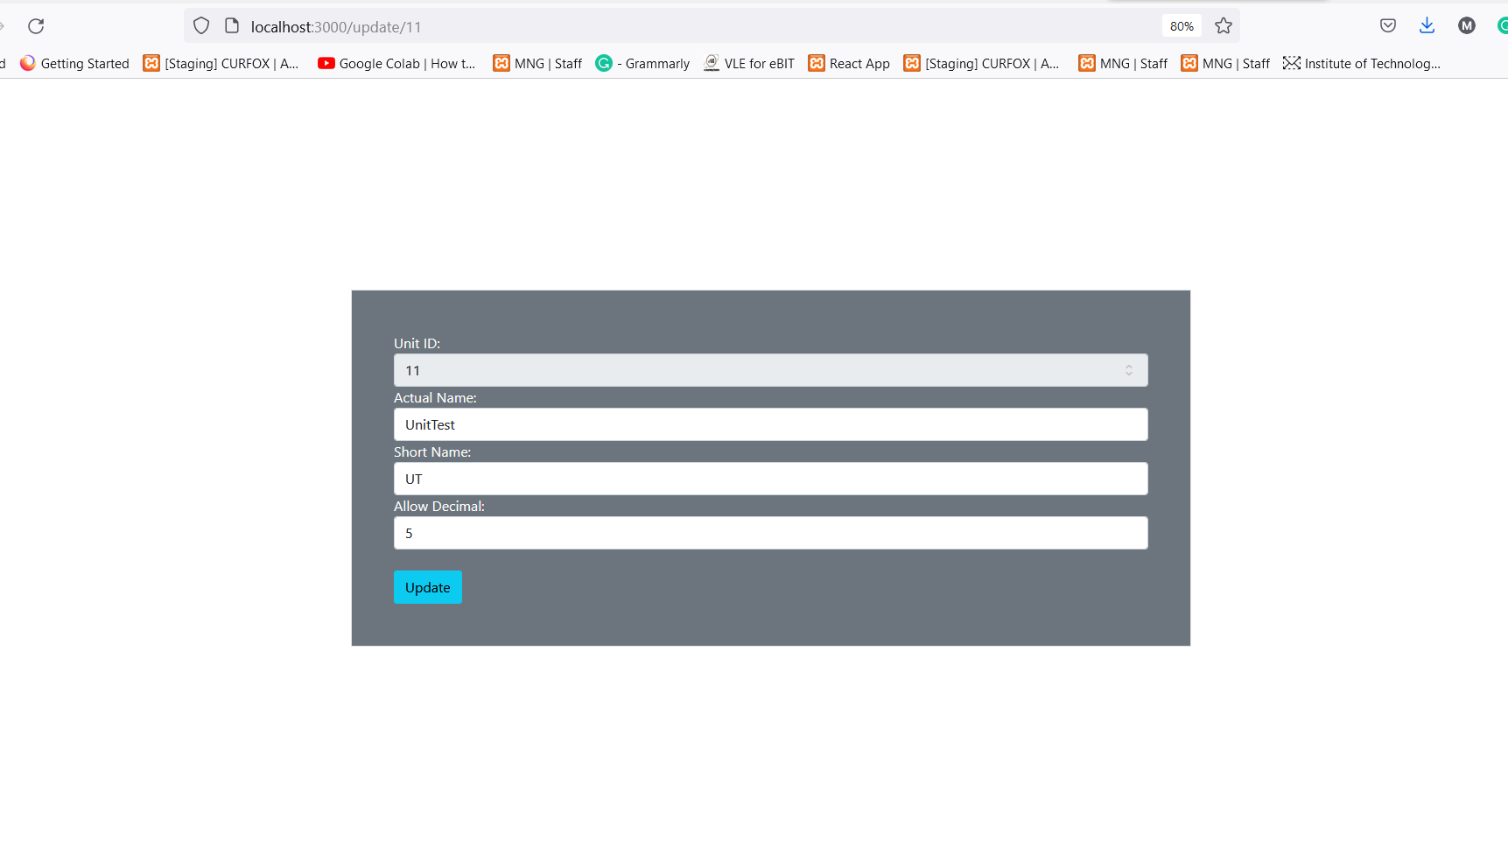Click the Short Name: label

432,452
